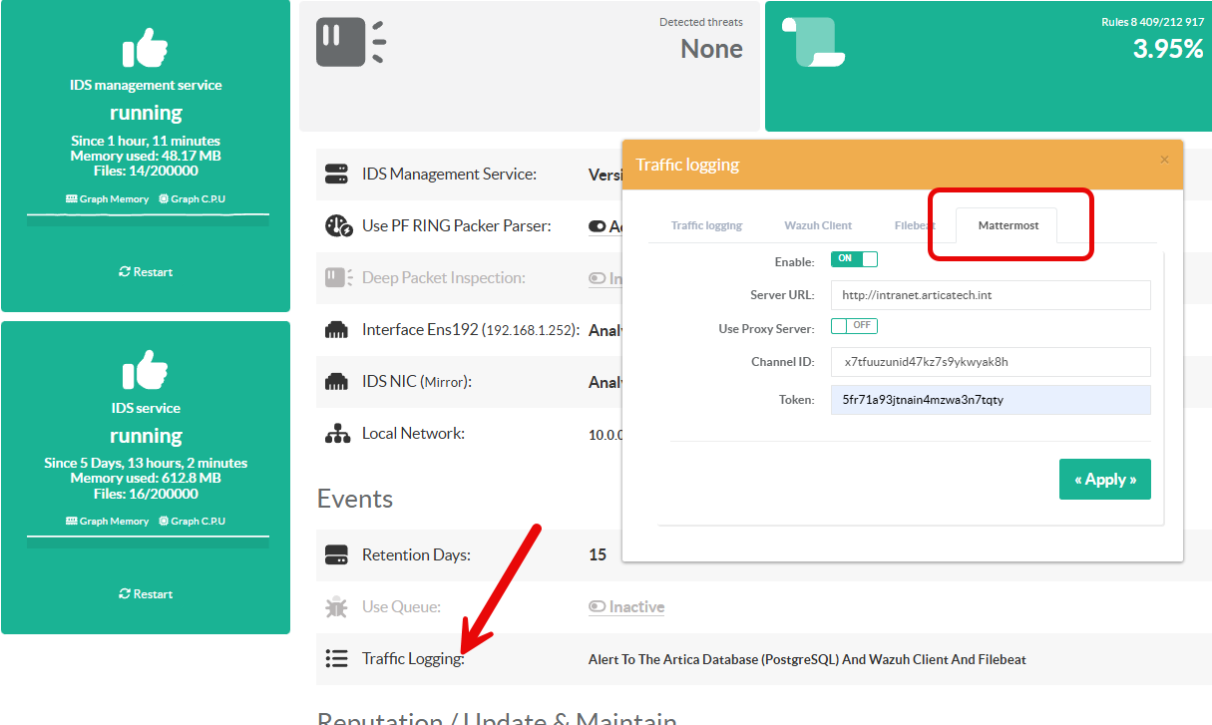Click the IDS Management Service server icon

[x=337, y=175]
